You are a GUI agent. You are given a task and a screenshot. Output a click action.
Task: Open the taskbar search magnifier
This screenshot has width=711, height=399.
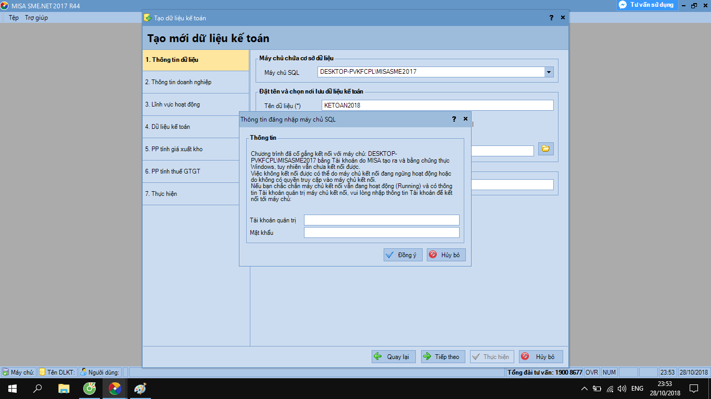coord(37,388)
